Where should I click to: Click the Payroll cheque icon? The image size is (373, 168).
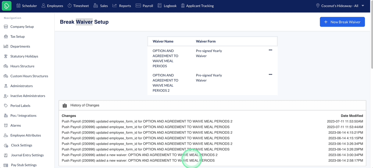138,5
